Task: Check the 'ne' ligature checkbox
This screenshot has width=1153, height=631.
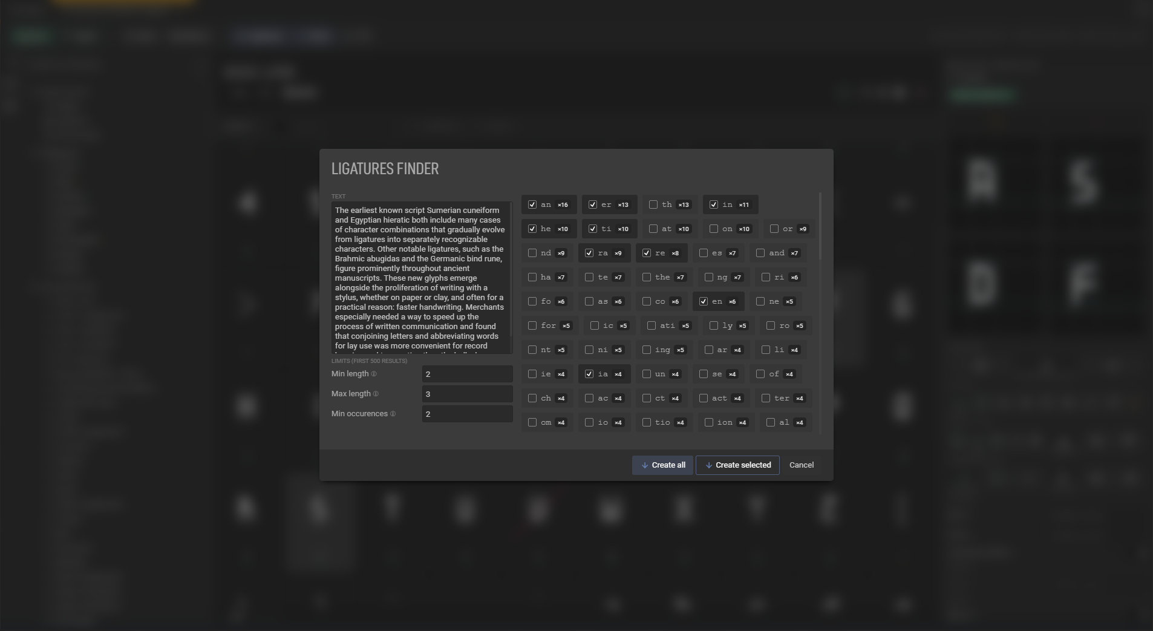Action: [760, 301]
